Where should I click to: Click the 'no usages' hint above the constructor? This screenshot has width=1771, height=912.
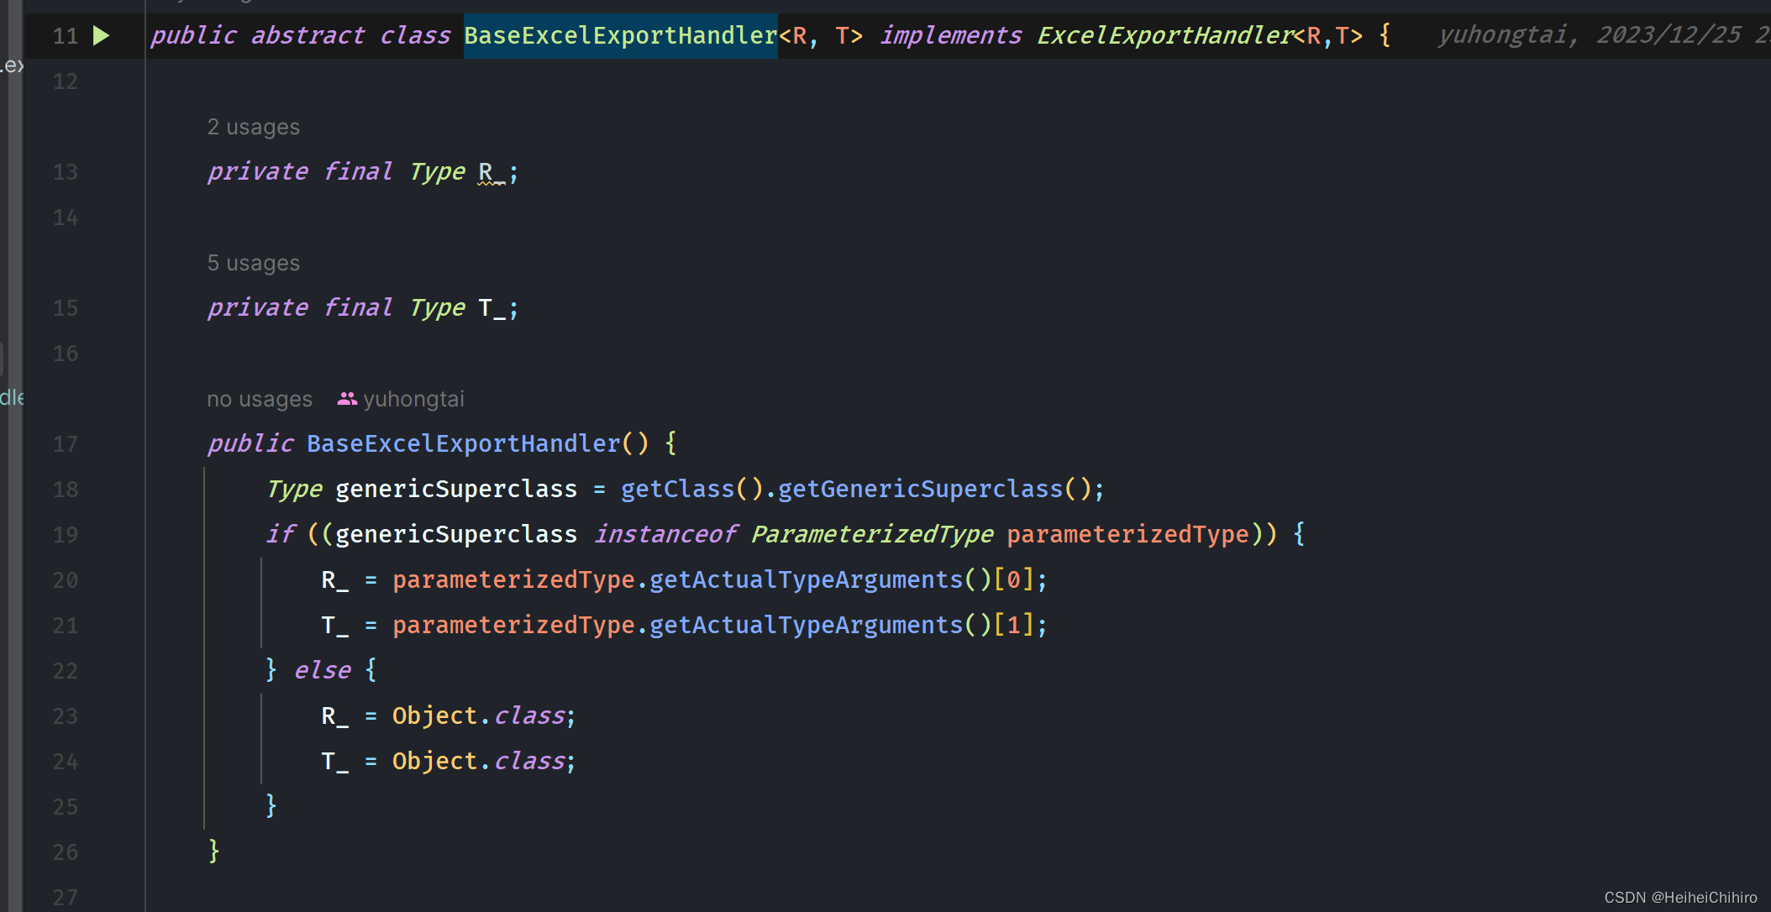(260, 399)
